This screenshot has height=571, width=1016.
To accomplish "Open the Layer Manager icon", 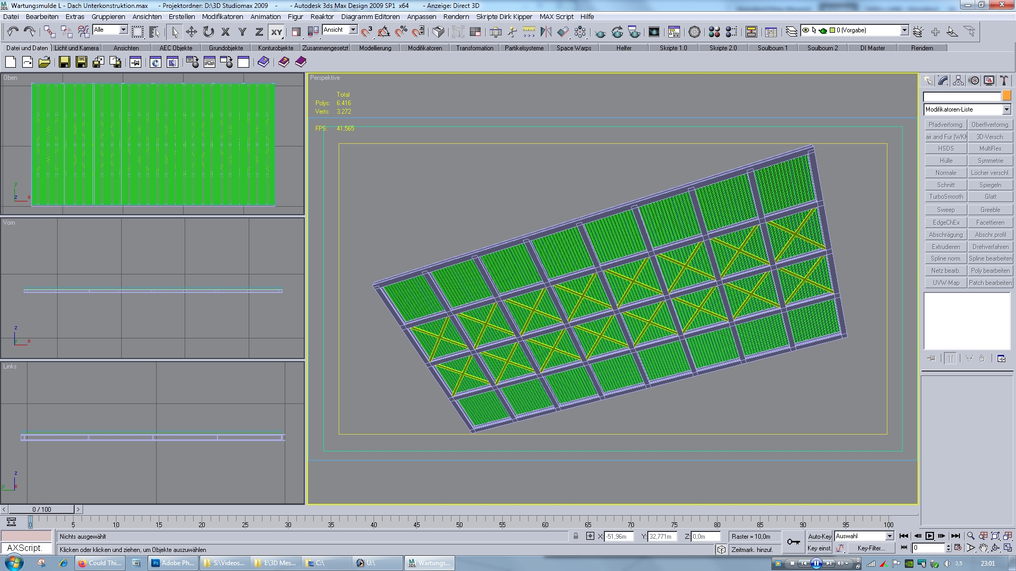I will (x=791, y=32).
